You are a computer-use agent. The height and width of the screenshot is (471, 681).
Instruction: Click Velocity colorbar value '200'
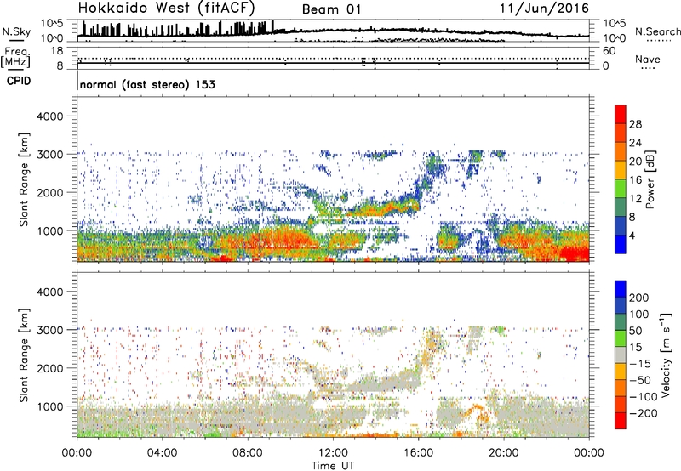pyautogui.click(x=639, y=298)
